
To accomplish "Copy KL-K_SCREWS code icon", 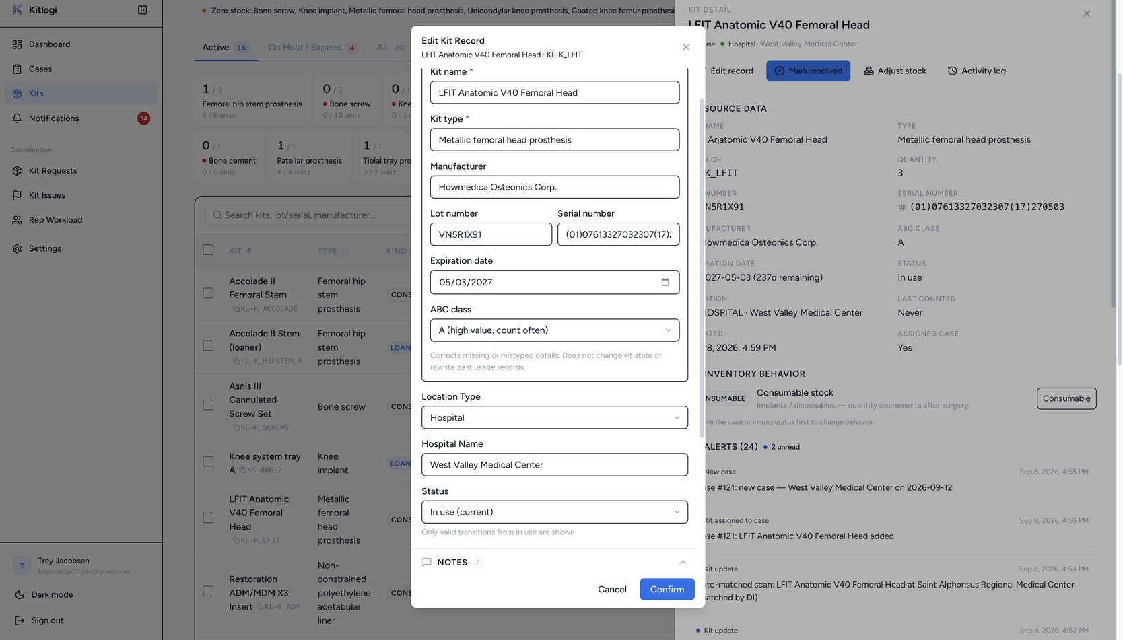I will coord(236,427).
